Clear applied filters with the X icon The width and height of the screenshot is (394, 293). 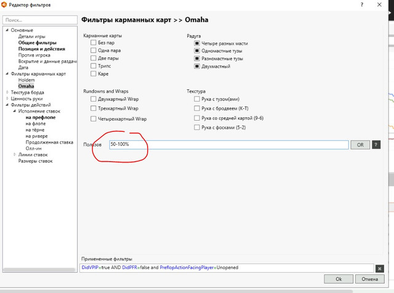click(379, 268)
